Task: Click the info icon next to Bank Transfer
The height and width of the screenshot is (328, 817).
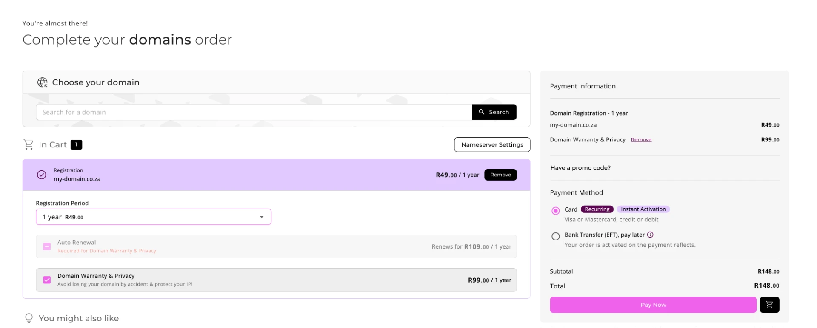Action: 650,235
